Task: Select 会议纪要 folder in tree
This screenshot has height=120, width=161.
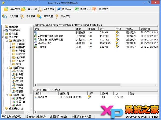Action: 21,54
